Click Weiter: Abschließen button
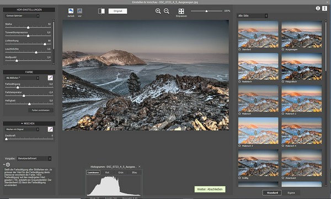This screenshot has height=199, width=331. [210, 189]
